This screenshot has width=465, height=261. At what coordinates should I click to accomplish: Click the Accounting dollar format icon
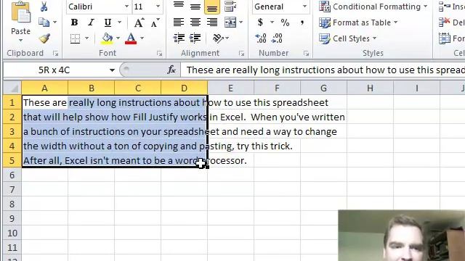pyautogui.click(x=260, y=22)
